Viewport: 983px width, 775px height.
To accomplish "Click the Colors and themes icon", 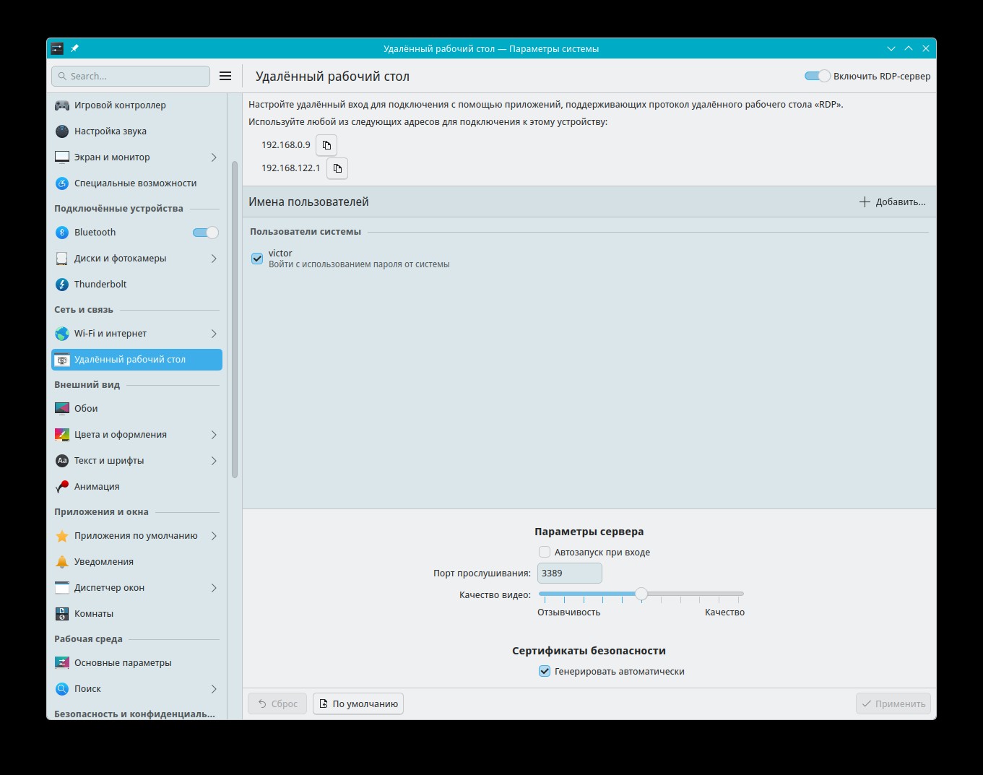I will click(x=62, y=435).
